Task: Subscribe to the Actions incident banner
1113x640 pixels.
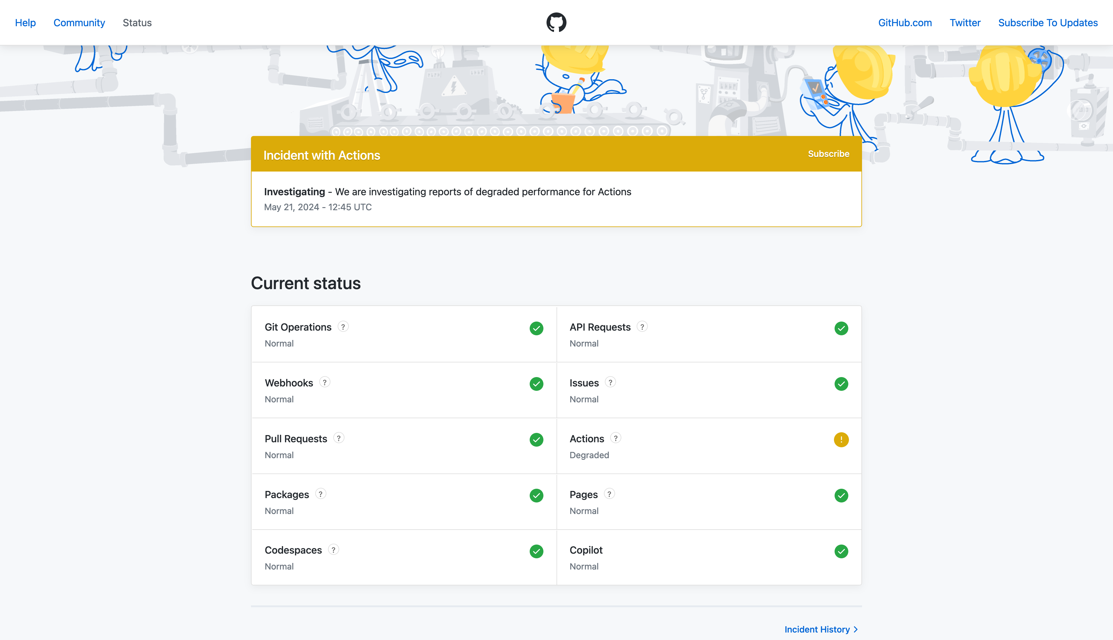Action: [x=828, y=154]
